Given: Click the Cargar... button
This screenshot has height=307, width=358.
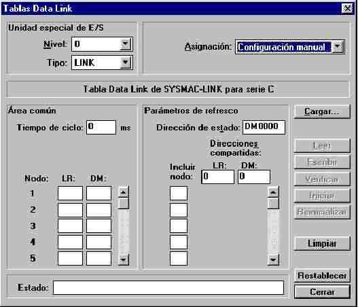Looking at the screenshot, I should 322,111.
